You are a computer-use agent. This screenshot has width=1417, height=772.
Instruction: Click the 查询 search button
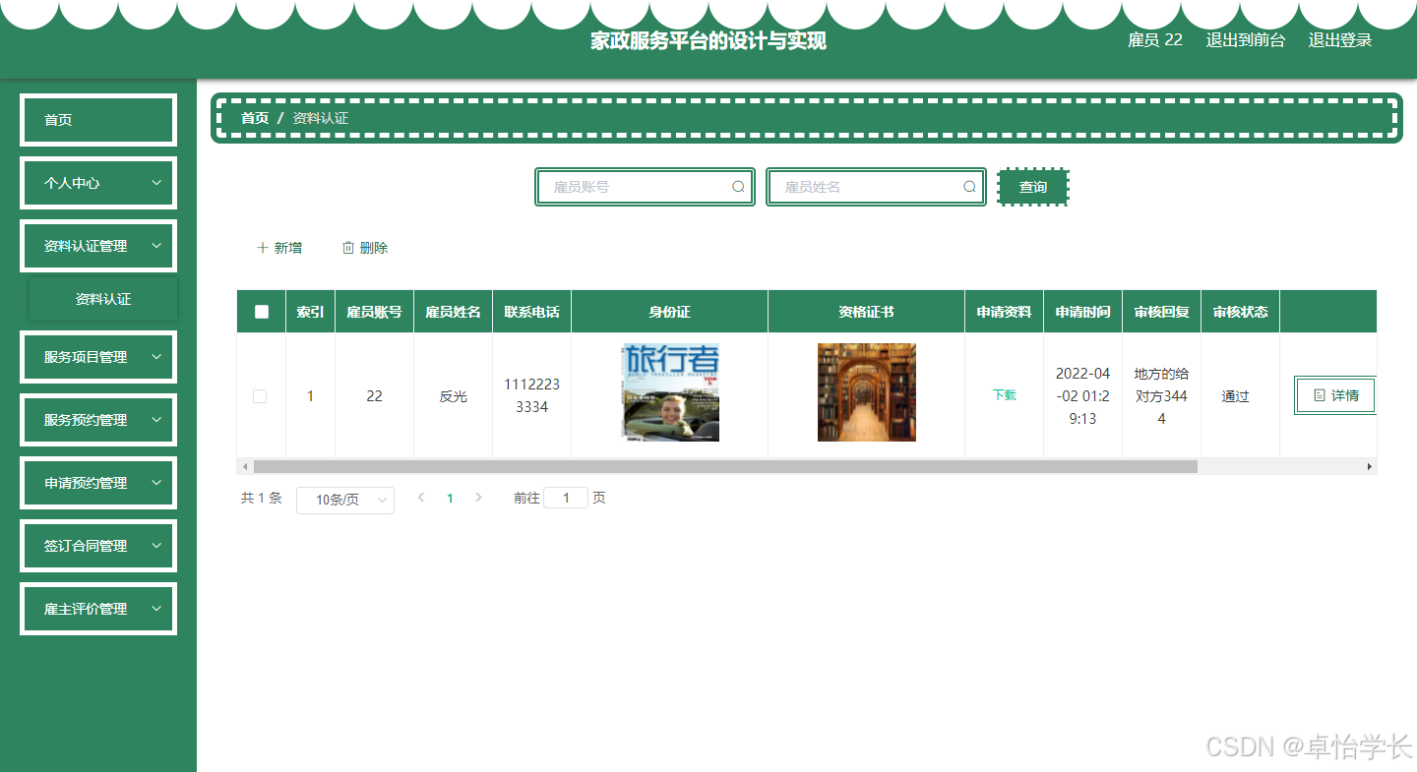[x=1033, y=187]
